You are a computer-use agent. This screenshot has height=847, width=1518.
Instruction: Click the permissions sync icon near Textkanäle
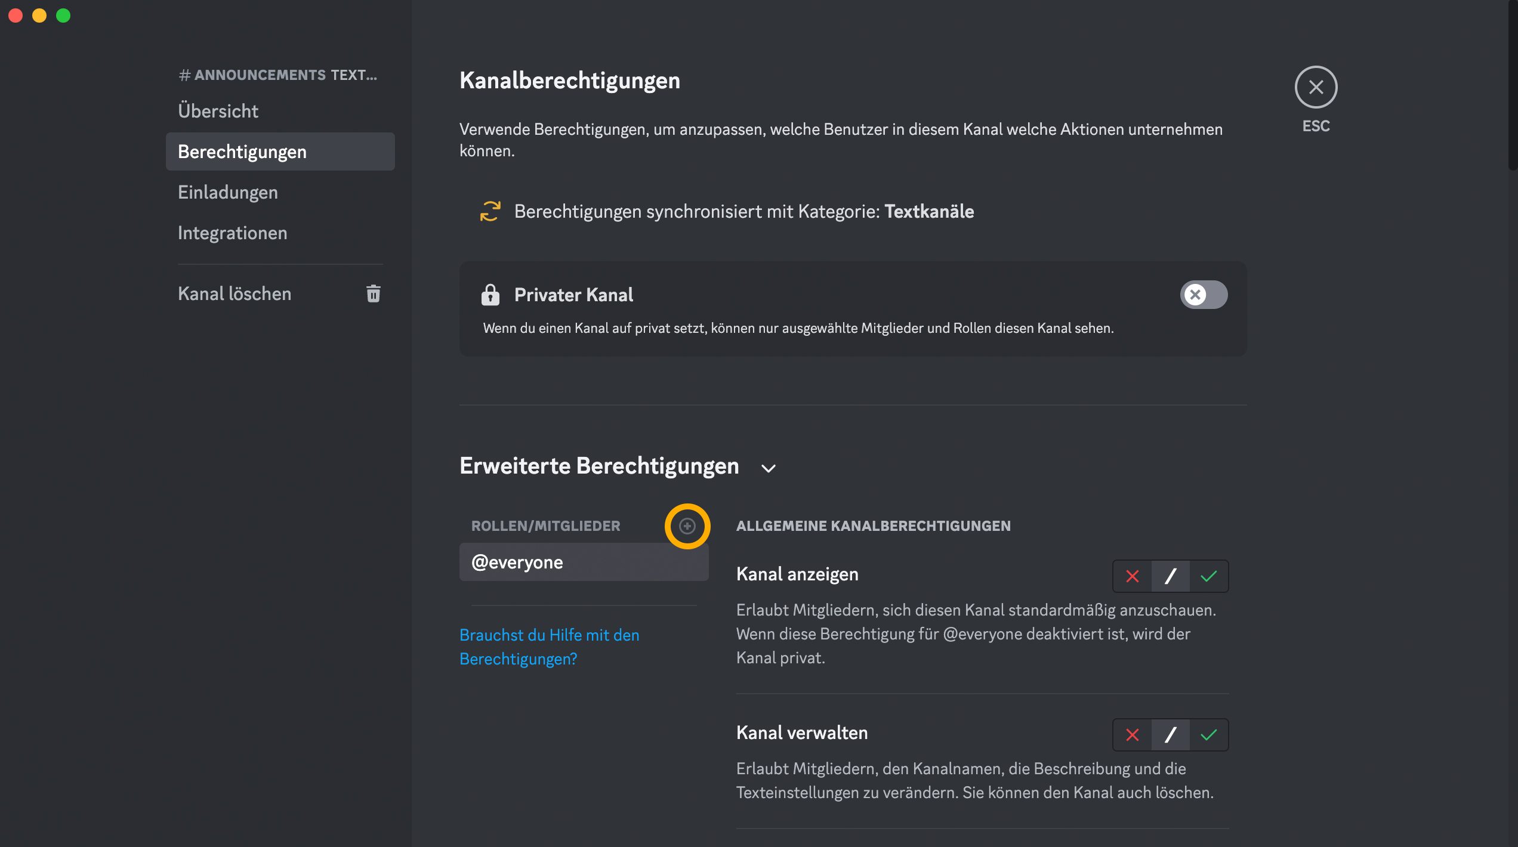[x=489, y=211]
